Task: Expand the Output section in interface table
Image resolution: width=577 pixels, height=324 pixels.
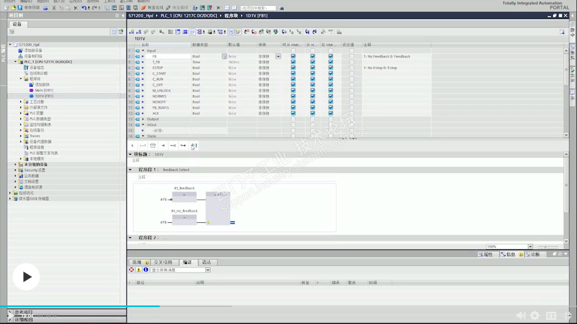Action: tap(143, 119)
